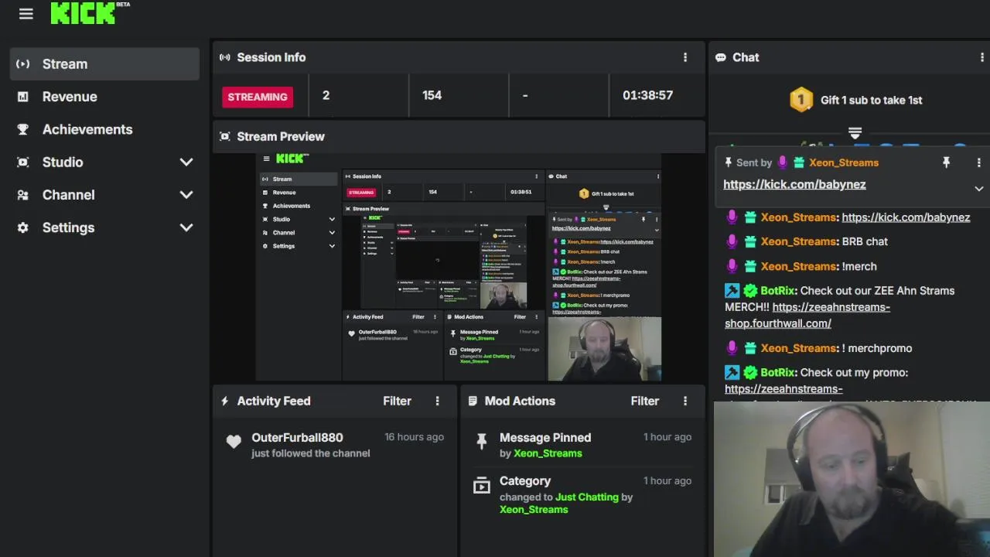Expand the Channel submenu chevron

(186, 195)
